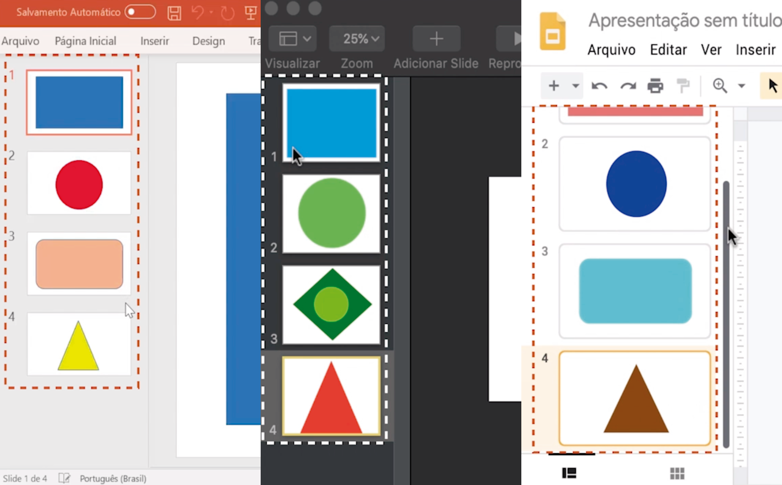The width and height of the screenshot is (782, 485).
Task: Open the Inserir tab in PowerPoint
Action: (155, 41)
